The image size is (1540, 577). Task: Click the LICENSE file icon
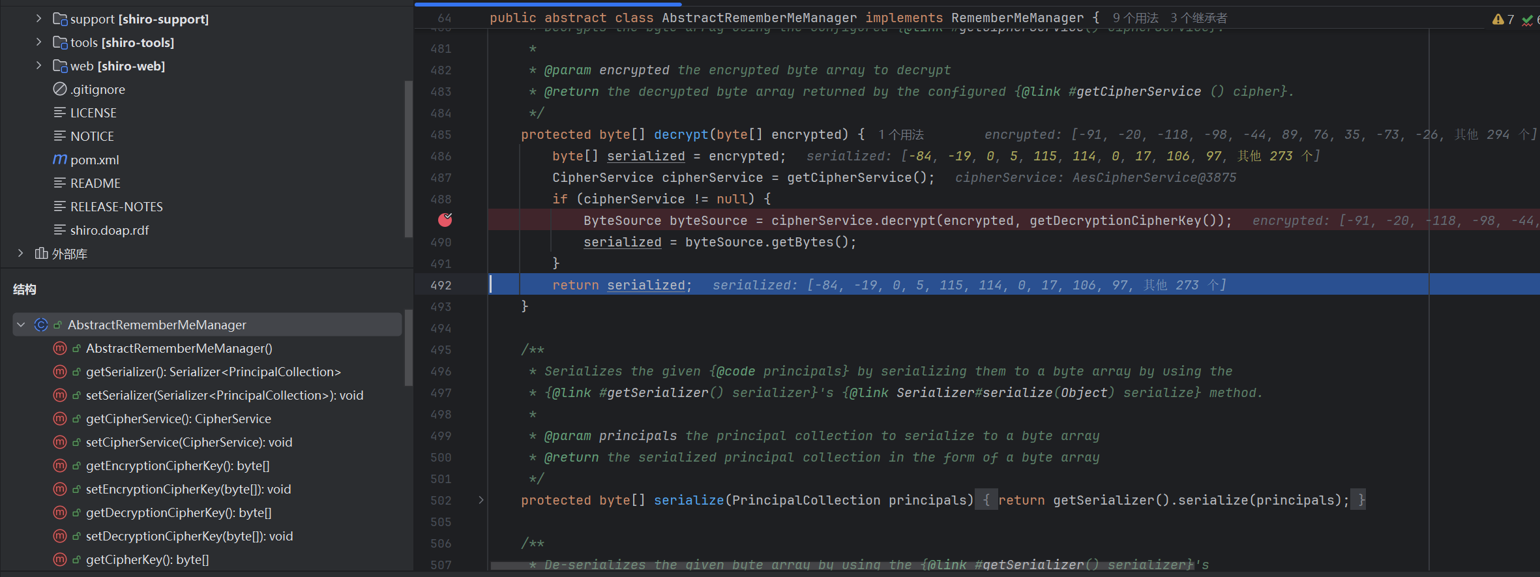click(x=60, y=113)
